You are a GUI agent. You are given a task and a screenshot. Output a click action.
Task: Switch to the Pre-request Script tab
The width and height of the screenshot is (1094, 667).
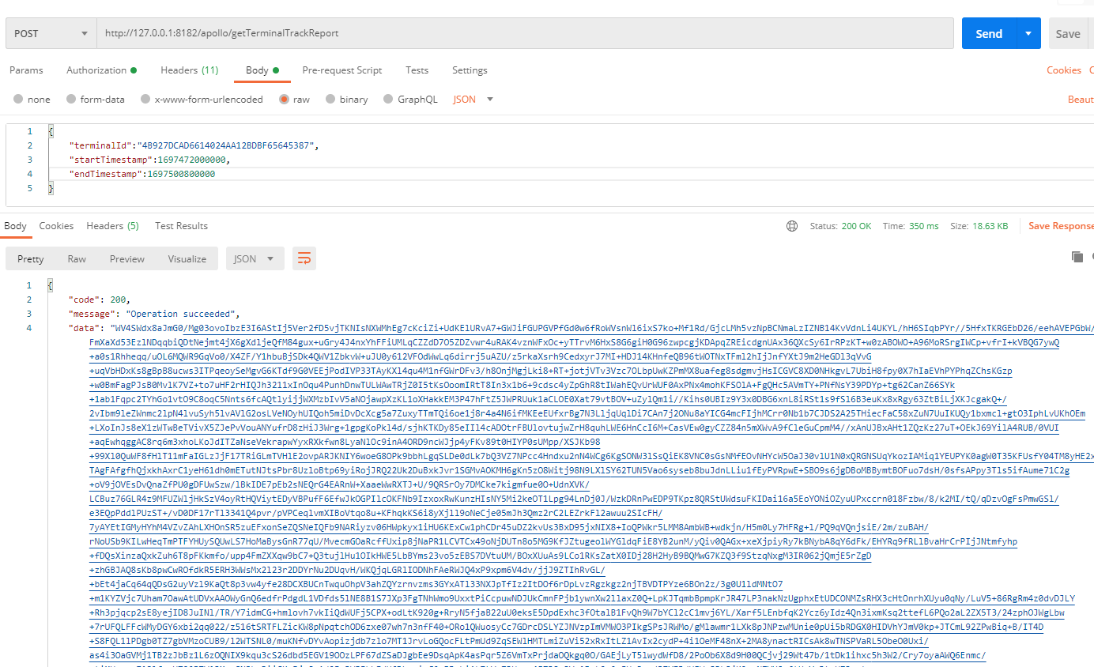click(341, 70)
